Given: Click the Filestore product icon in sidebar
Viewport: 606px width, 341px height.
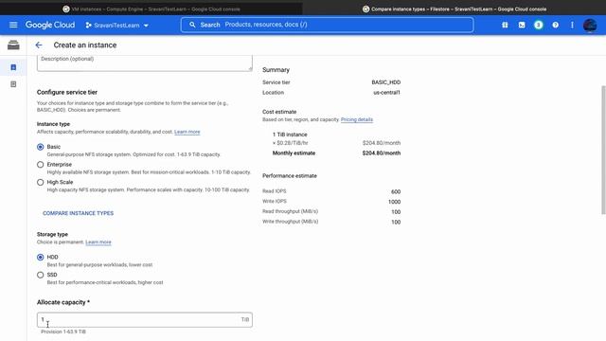Looking at the screenshot, I should click(13, 45).
